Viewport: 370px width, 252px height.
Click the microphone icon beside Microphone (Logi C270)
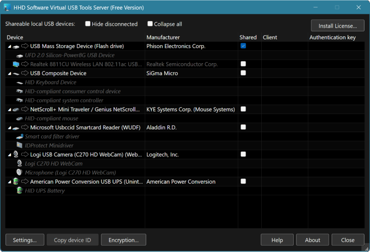pyautogui.click(x=19, y=173)
